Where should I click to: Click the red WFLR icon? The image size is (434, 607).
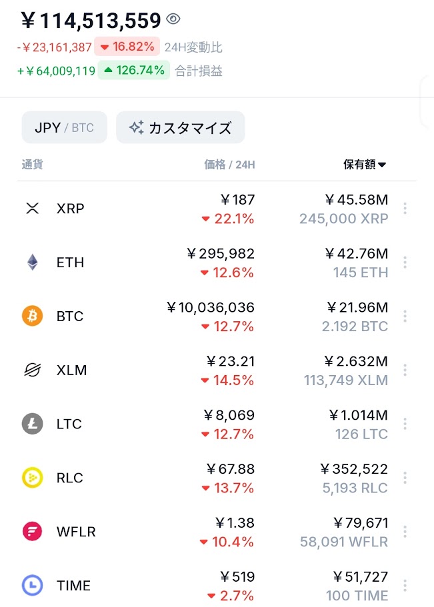(x=32, y=532)
